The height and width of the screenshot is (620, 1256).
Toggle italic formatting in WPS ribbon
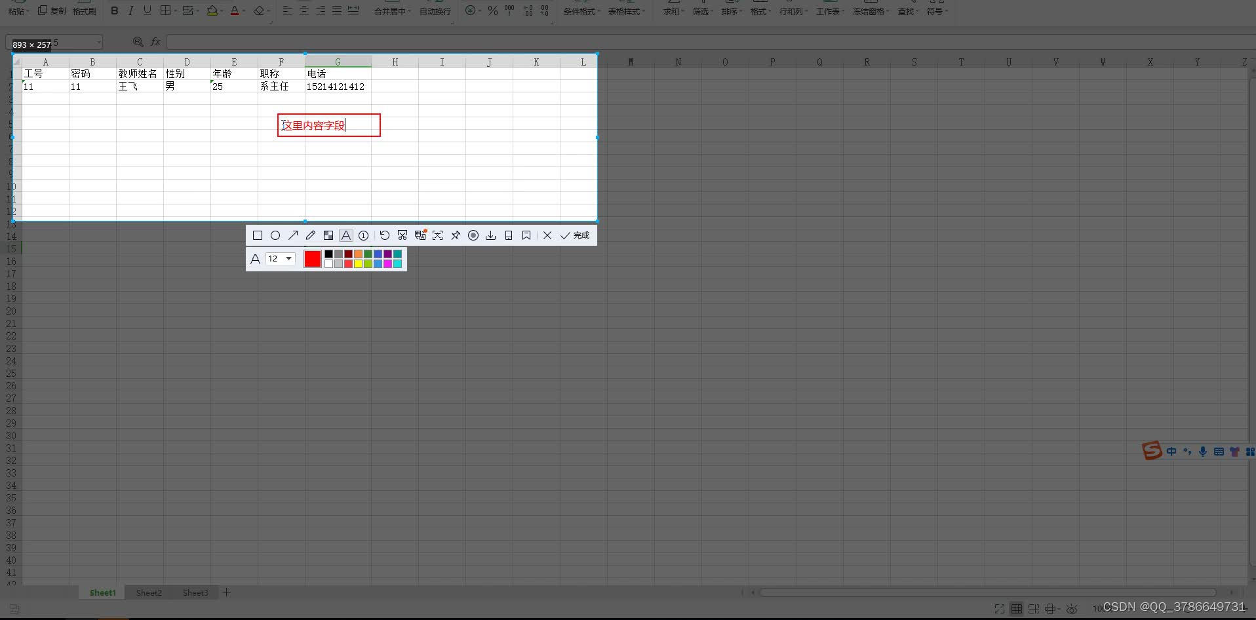pyautogui.click(x=131, y=10)
